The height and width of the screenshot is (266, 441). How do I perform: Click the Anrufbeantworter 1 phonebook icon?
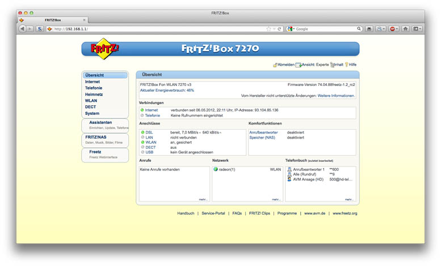pyautogui.click(x=289, y=169)
